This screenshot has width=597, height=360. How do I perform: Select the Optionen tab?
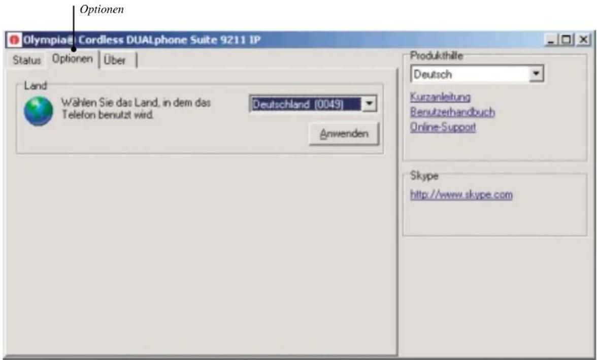click(72, 59)
